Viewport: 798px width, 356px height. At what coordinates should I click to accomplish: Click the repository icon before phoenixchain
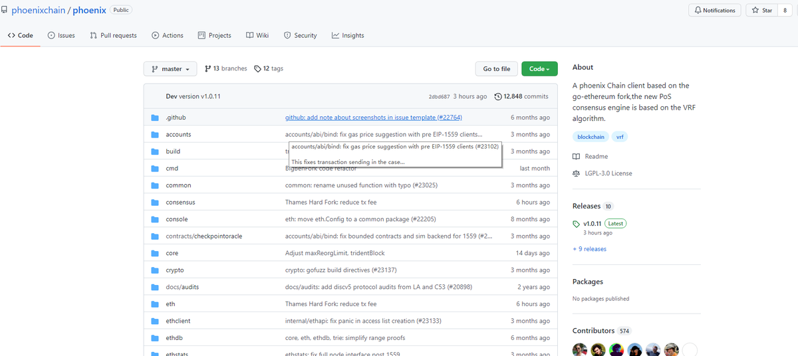click(5, 11)
